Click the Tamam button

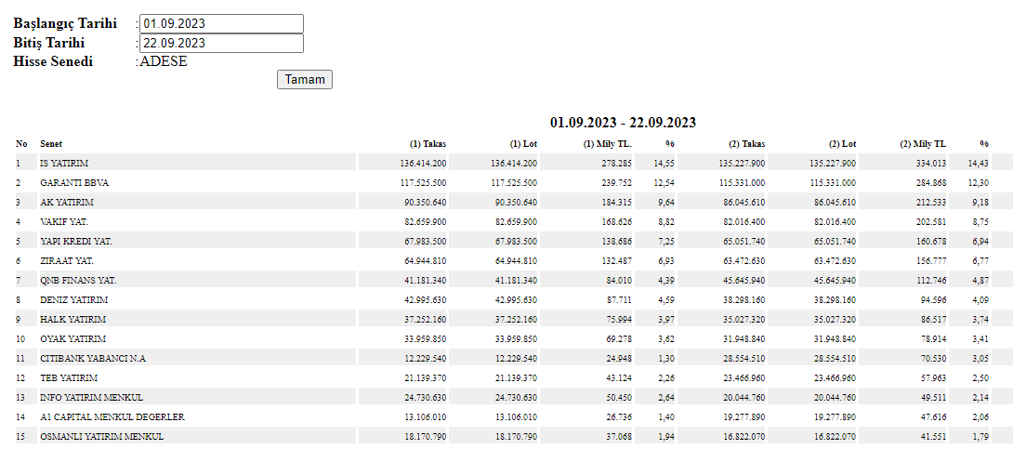pos(305,79)
